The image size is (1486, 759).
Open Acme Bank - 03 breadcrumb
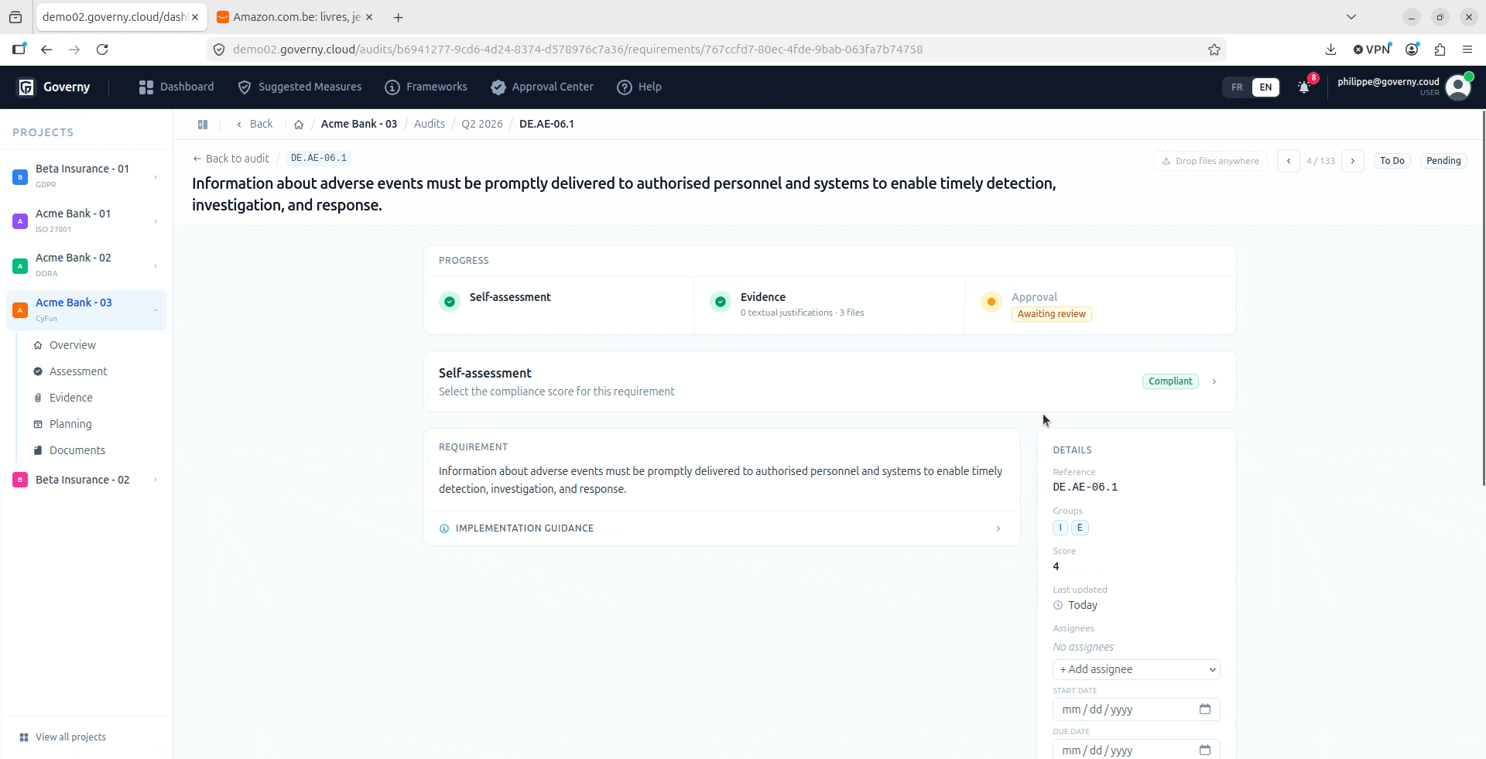point(359,125)
